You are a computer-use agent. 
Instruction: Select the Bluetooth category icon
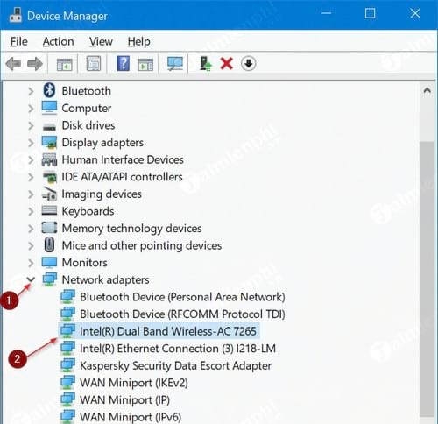[49, 90]
